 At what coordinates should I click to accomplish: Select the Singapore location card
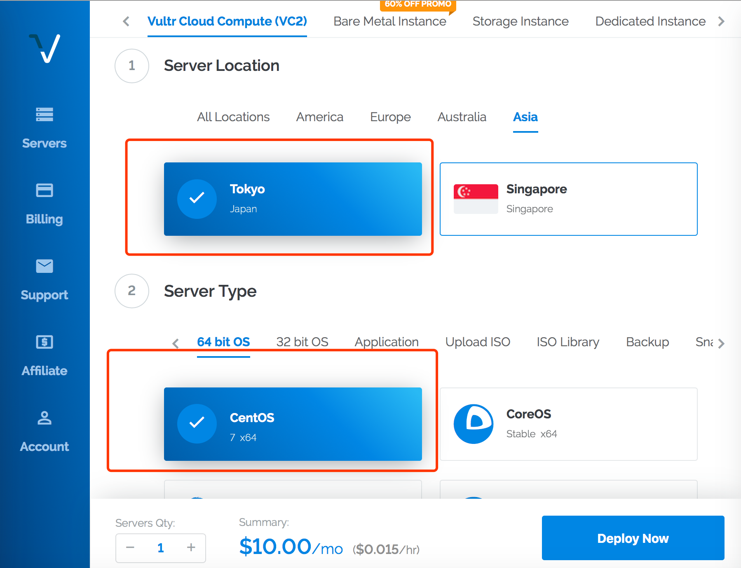[x=568, y=199]
